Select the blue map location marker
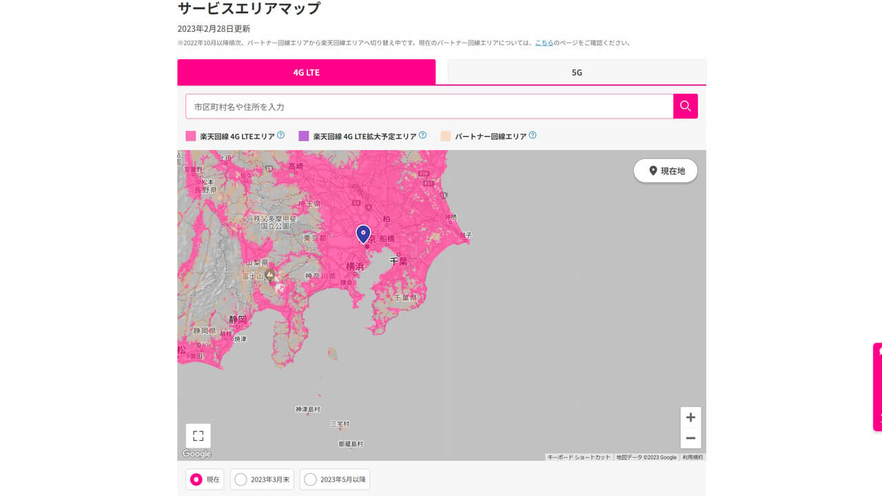Screen dimensions: 882x496 point(363,234)
